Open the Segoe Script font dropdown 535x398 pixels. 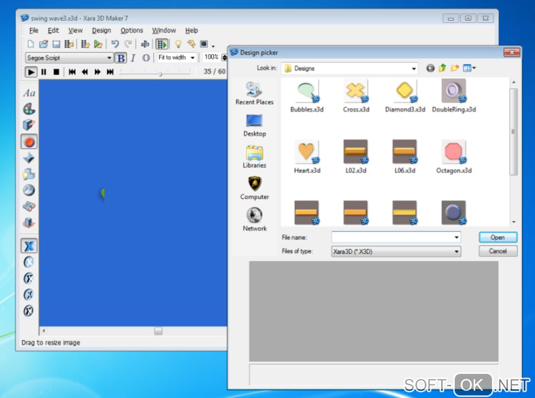coord(69,58)
